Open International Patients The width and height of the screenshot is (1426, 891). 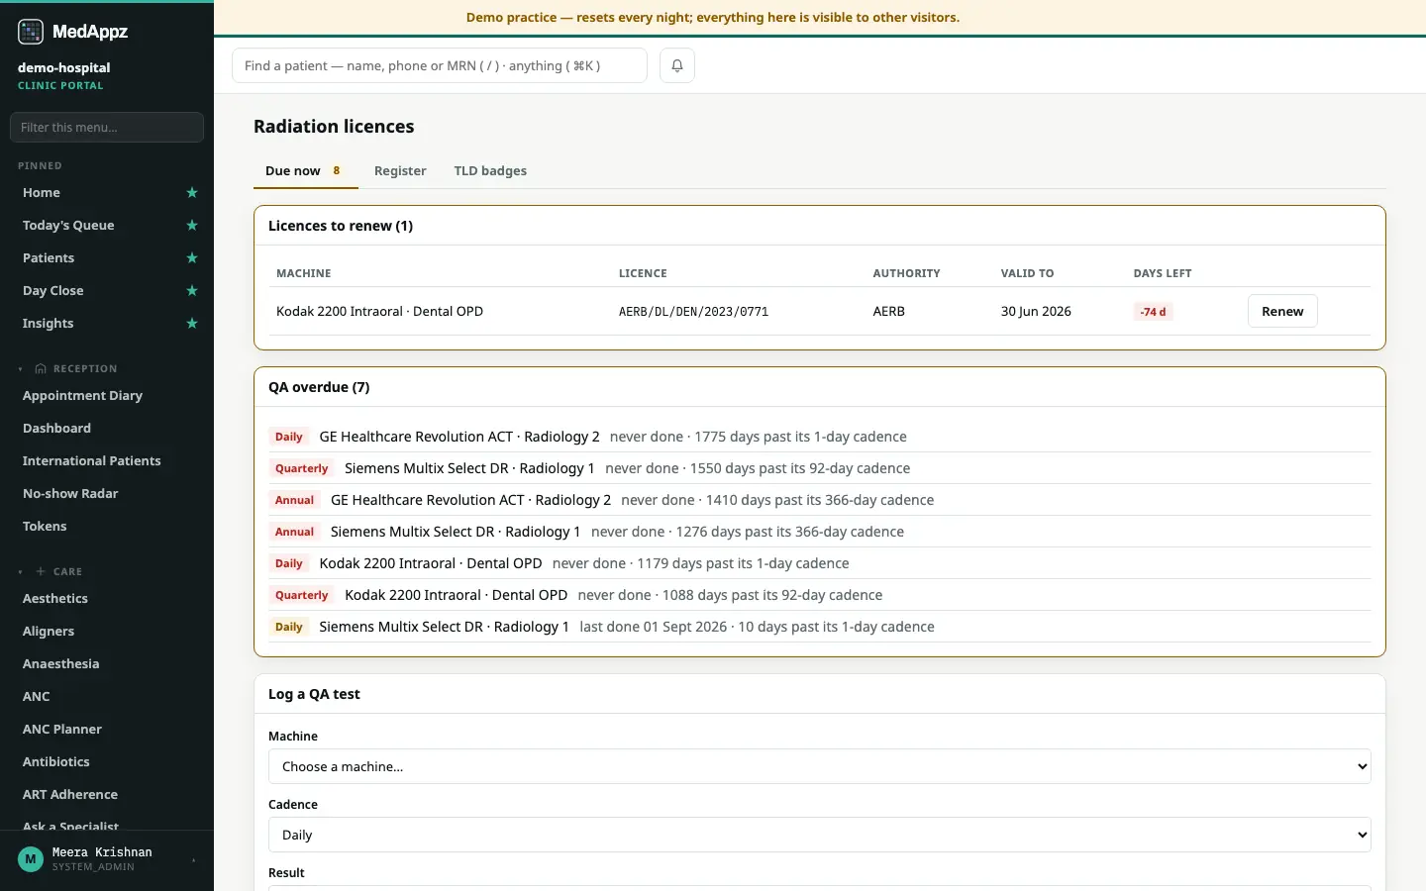[x=91, y=460]
